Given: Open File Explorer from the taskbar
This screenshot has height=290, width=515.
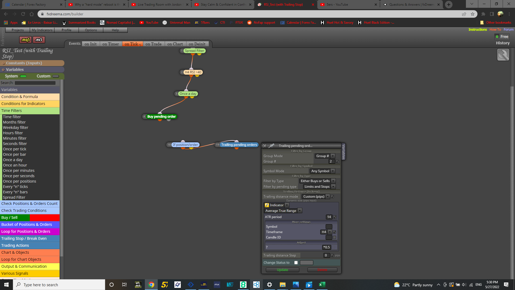Looking at the screenshot, I should tap(282, 285).
